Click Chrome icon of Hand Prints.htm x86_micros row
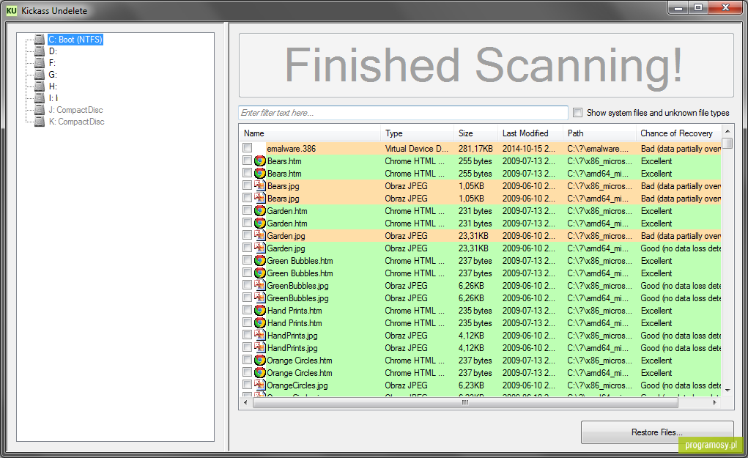This screenshot has height=458, width=748. pyautogui.click(x=260, y=310)
